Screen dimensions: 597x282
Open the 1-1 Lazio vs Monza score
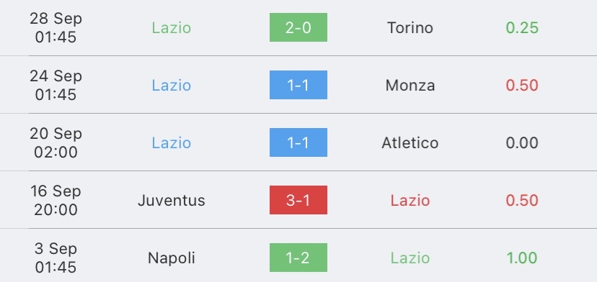click(298, 85)
